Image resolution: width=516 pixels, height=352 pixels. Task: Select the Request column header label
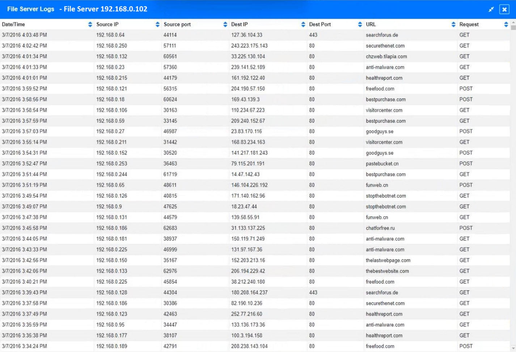click(x=469, y=24)
